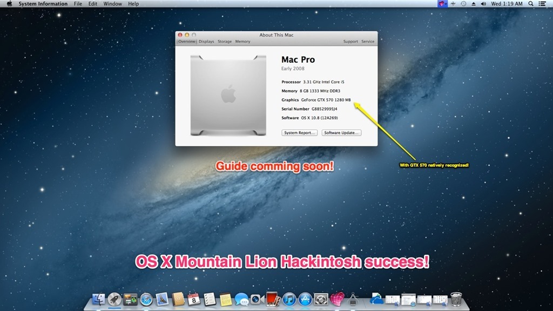
Task: Click Serial Number G88529995J4 text
Action: click(x=309, y=109)
